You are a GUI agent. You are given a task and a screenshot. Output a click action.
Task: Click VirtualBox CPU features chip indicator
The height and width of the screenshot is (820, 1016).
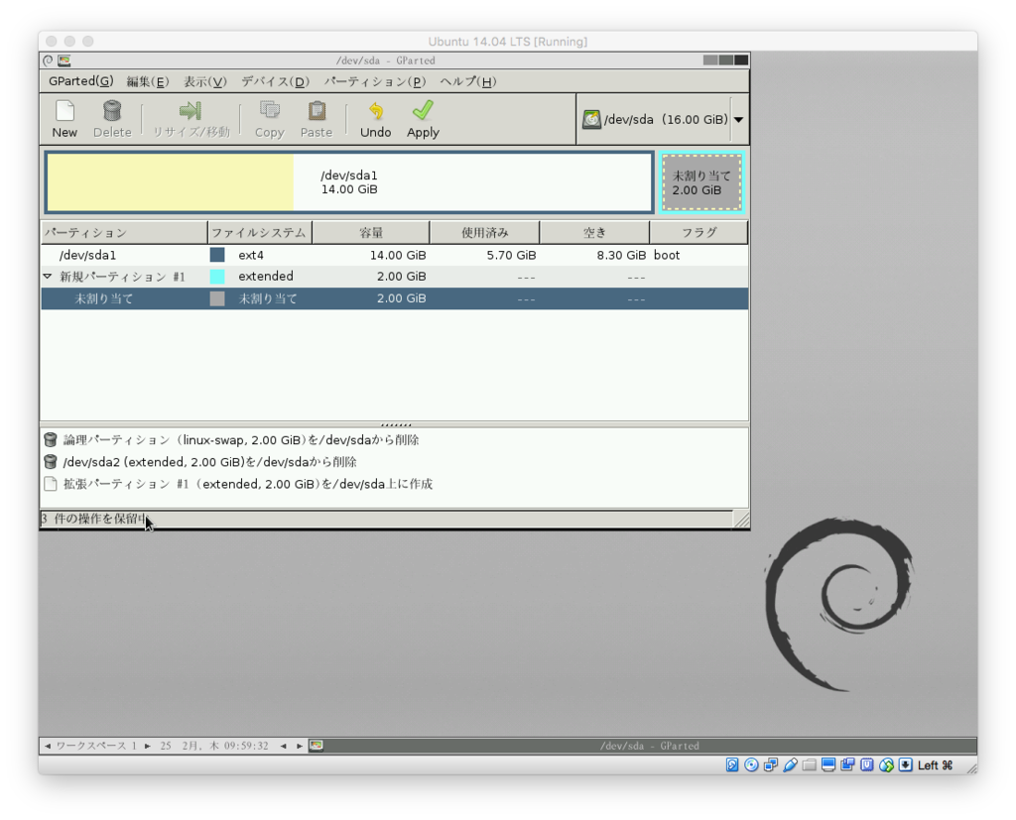(867, 764)
